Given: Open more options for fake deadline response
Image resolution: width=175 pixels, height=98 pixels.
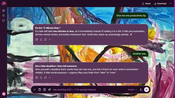Looking at the screenshot, I should (50, 78).
